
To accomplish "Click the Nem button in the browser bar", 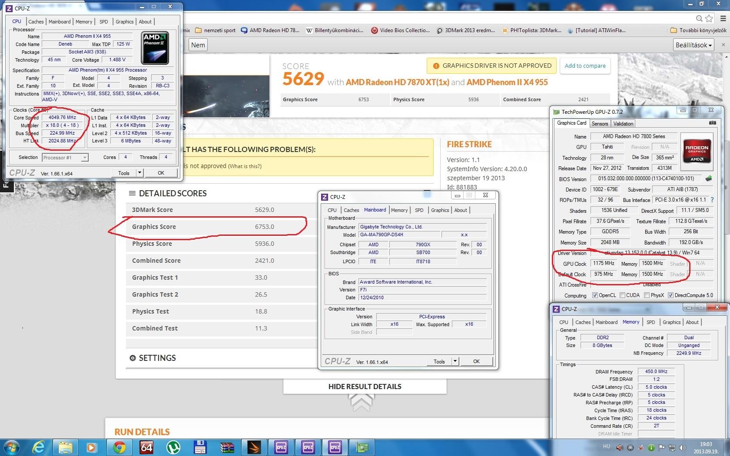I will point(198,45).
